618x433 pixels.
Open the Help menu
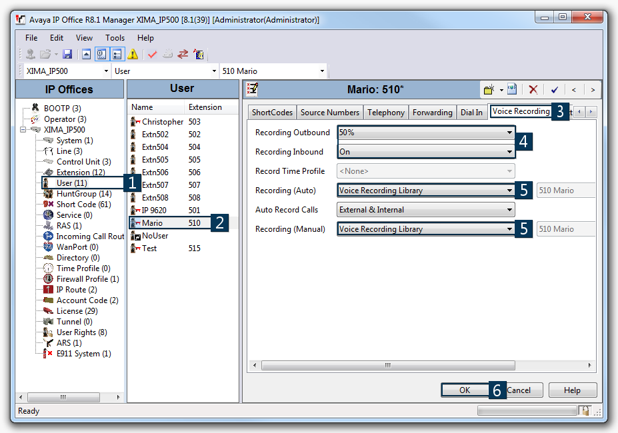click(145, 38)
